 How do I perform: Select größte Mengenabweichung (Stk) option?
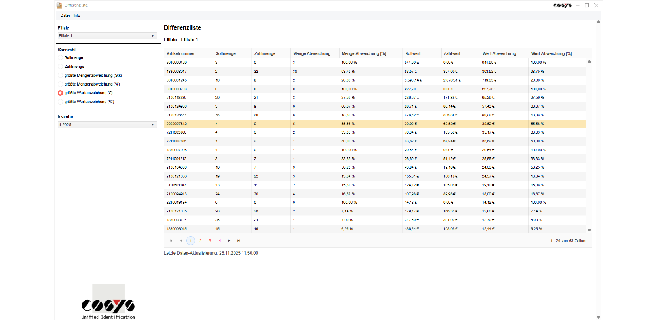[61, 76]
